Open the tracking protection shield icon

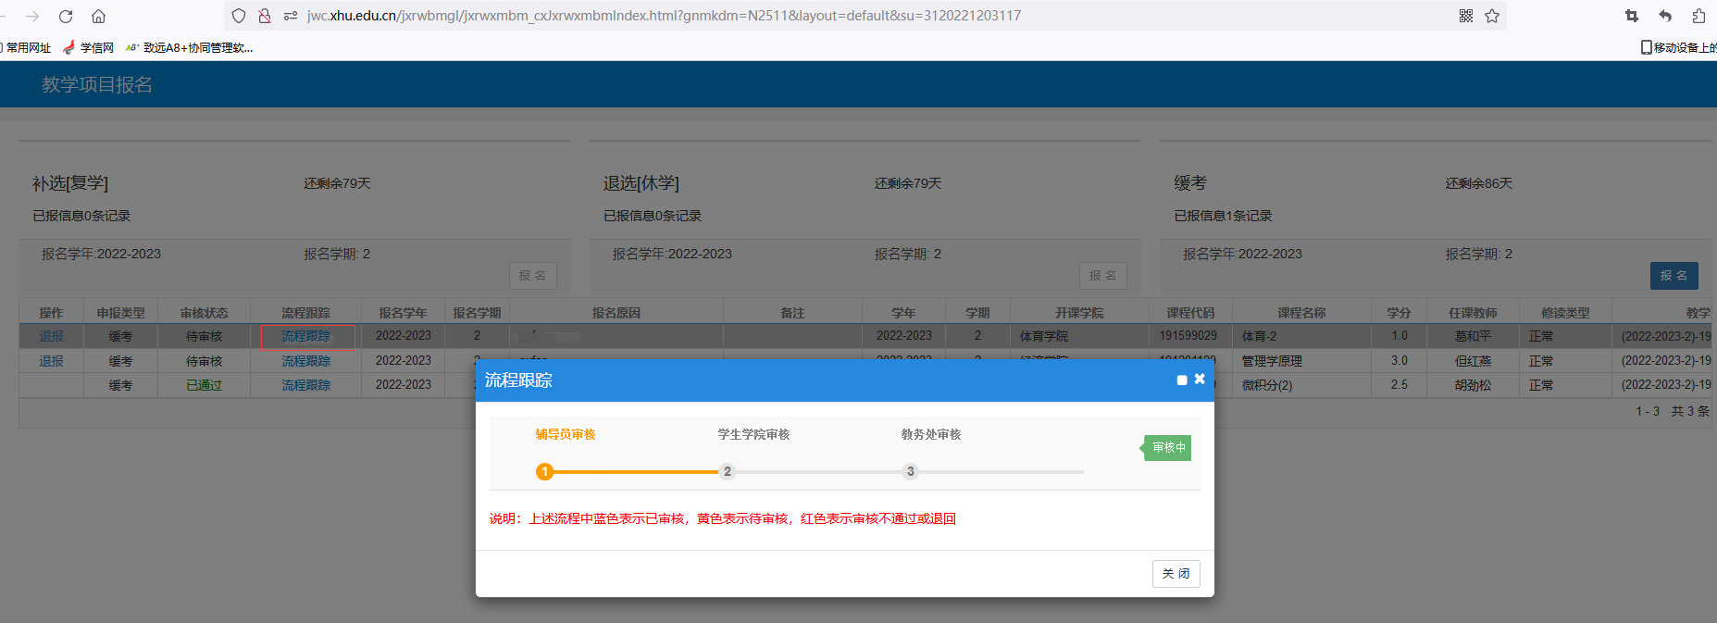point(239,16)
